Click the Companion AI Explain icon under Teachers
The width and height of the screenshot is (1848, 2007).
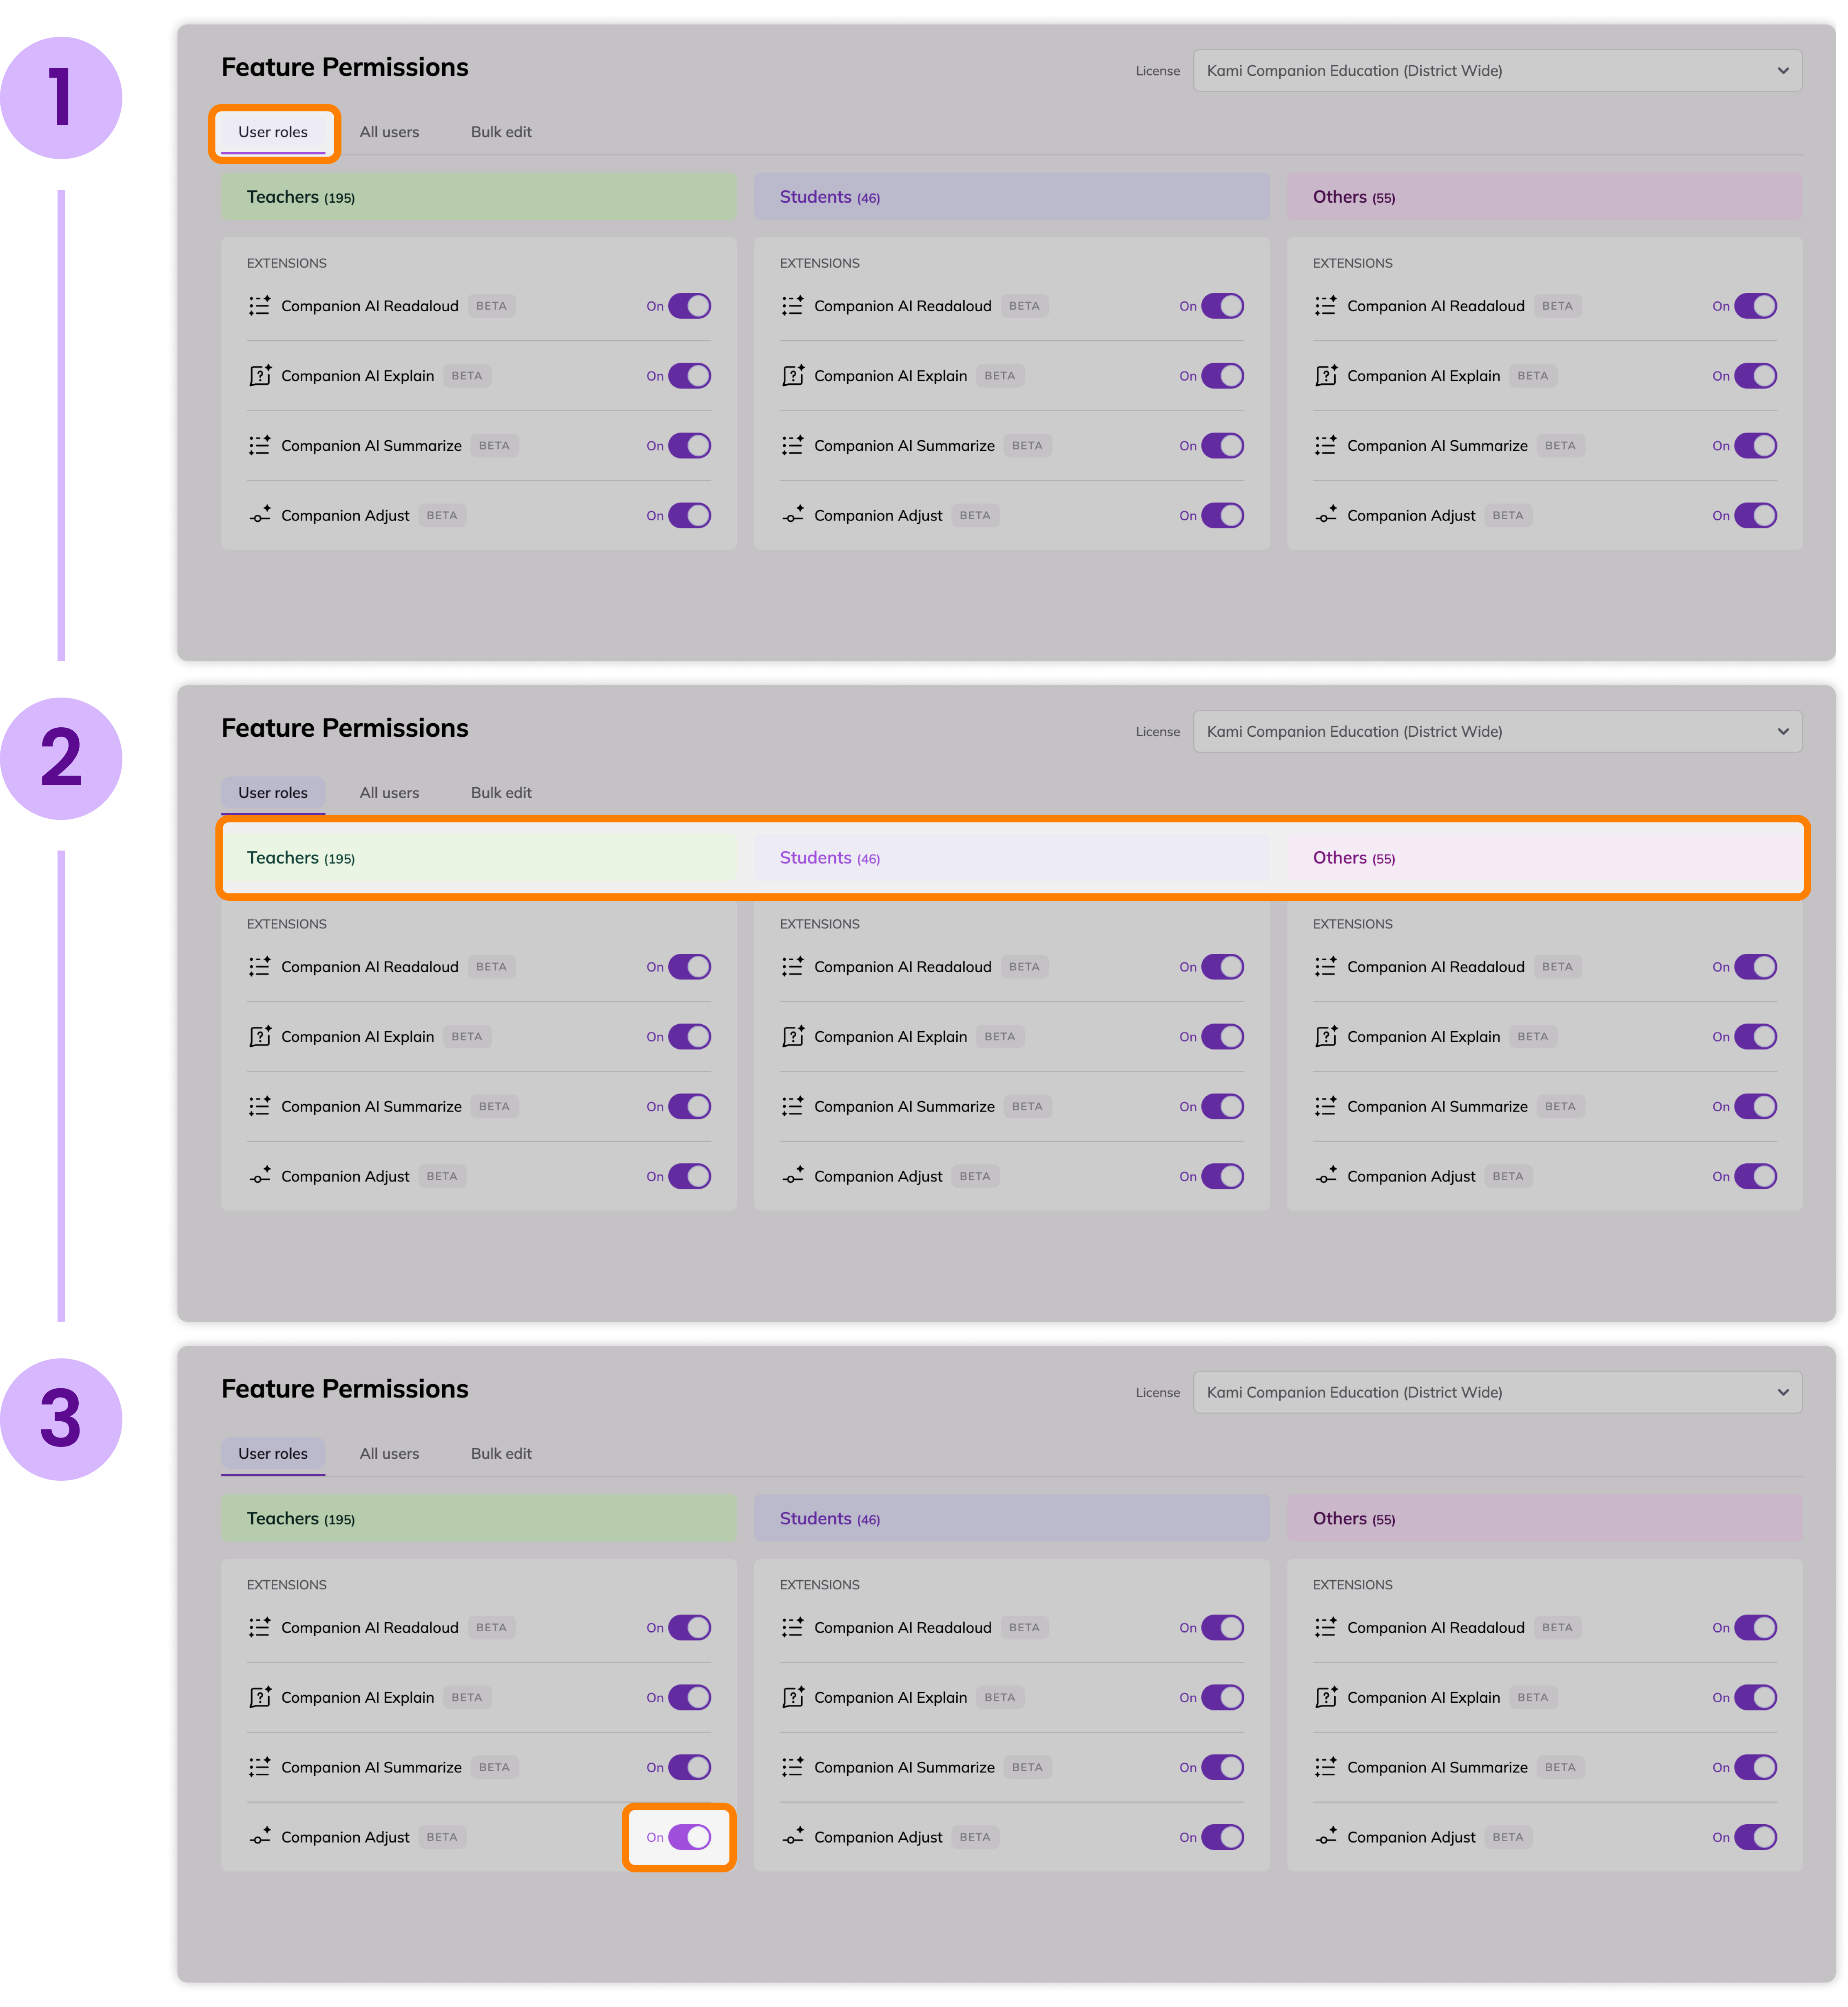pyautogui.click(x=260, y=375)
